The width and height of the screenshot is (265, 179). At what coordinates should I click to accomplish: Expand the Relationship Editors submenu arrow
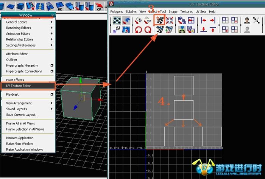pyautogui.click(x=52, y=39)
